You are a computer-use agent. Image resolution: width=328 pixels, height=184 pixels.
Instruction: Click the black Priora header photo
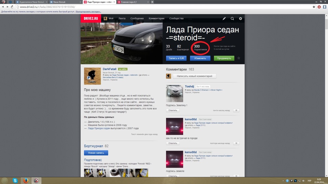(122, 43)
